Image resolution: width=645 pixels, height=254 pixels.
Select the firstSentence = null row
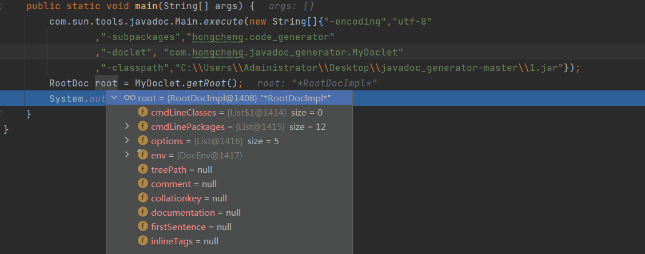click(191, 227)
